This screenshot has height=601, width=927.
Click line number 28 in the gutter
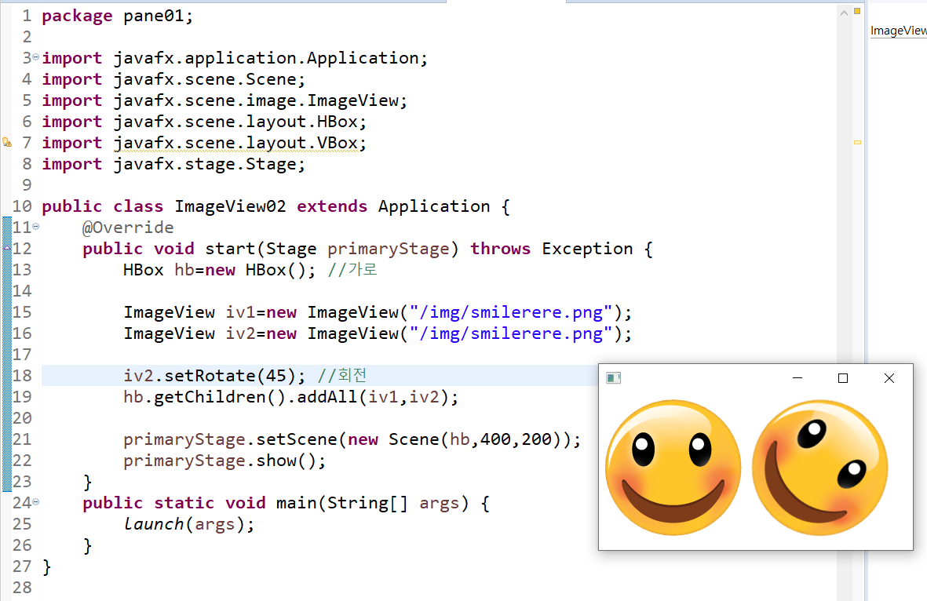pyautogui.click(x=23, y=588)
